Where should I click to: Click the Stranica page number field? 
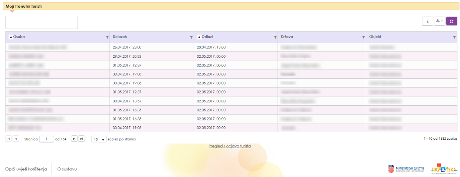point(46,139)
